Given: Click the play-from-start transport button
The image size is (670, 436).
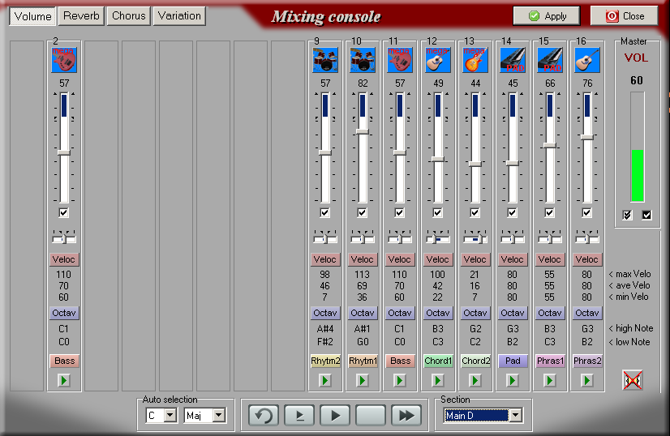Looking at the screenshot, I should pyautogui.click(x=299, y=415).
